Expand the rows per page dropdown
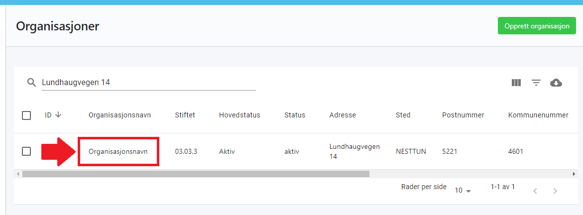Viewport: 583px width, 215px height. [463, 191]
